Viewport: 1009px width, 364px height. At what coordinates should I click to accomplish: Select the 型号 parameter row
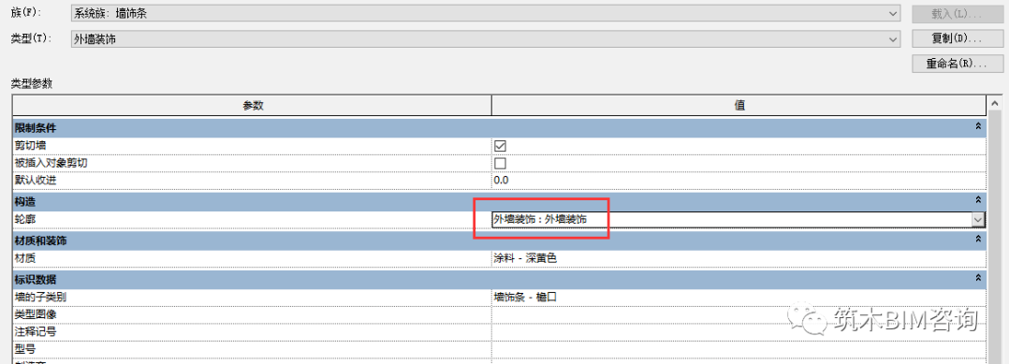pos(500,349)
